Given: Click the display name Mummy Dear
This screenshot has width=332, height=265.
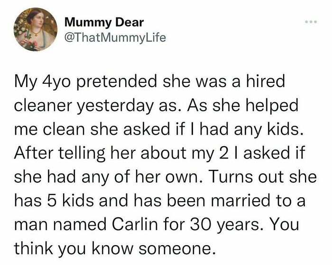Looking at the screenshot, I should click(x=104, y=22).
